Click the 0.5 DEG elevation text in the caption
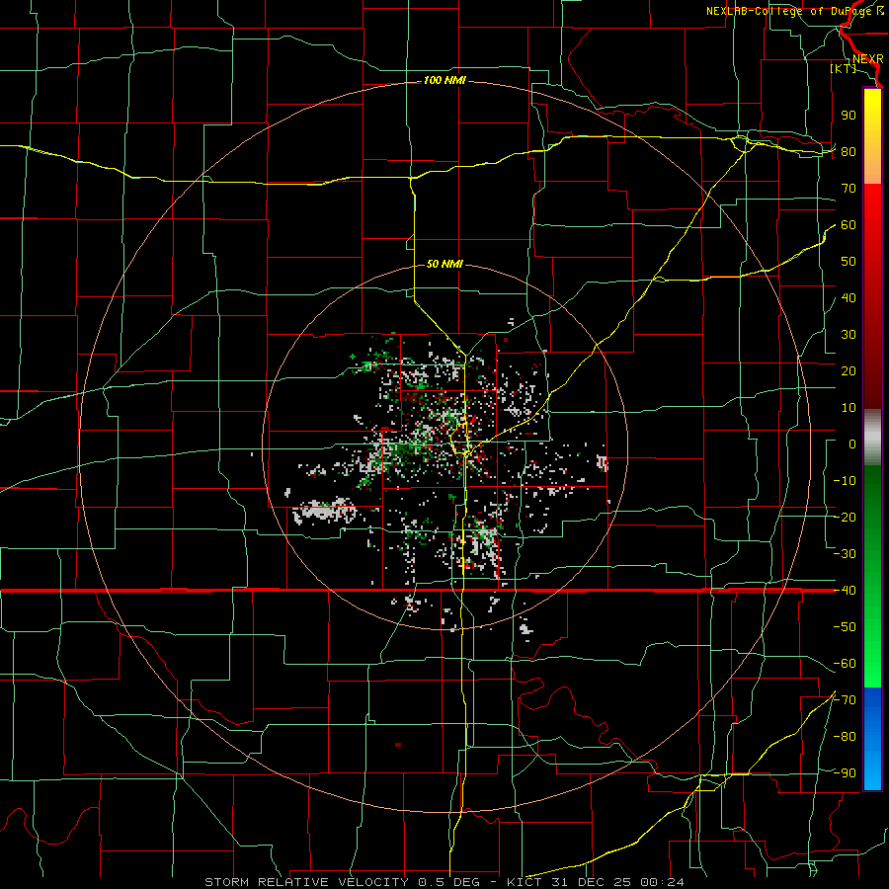 [449, 882]
